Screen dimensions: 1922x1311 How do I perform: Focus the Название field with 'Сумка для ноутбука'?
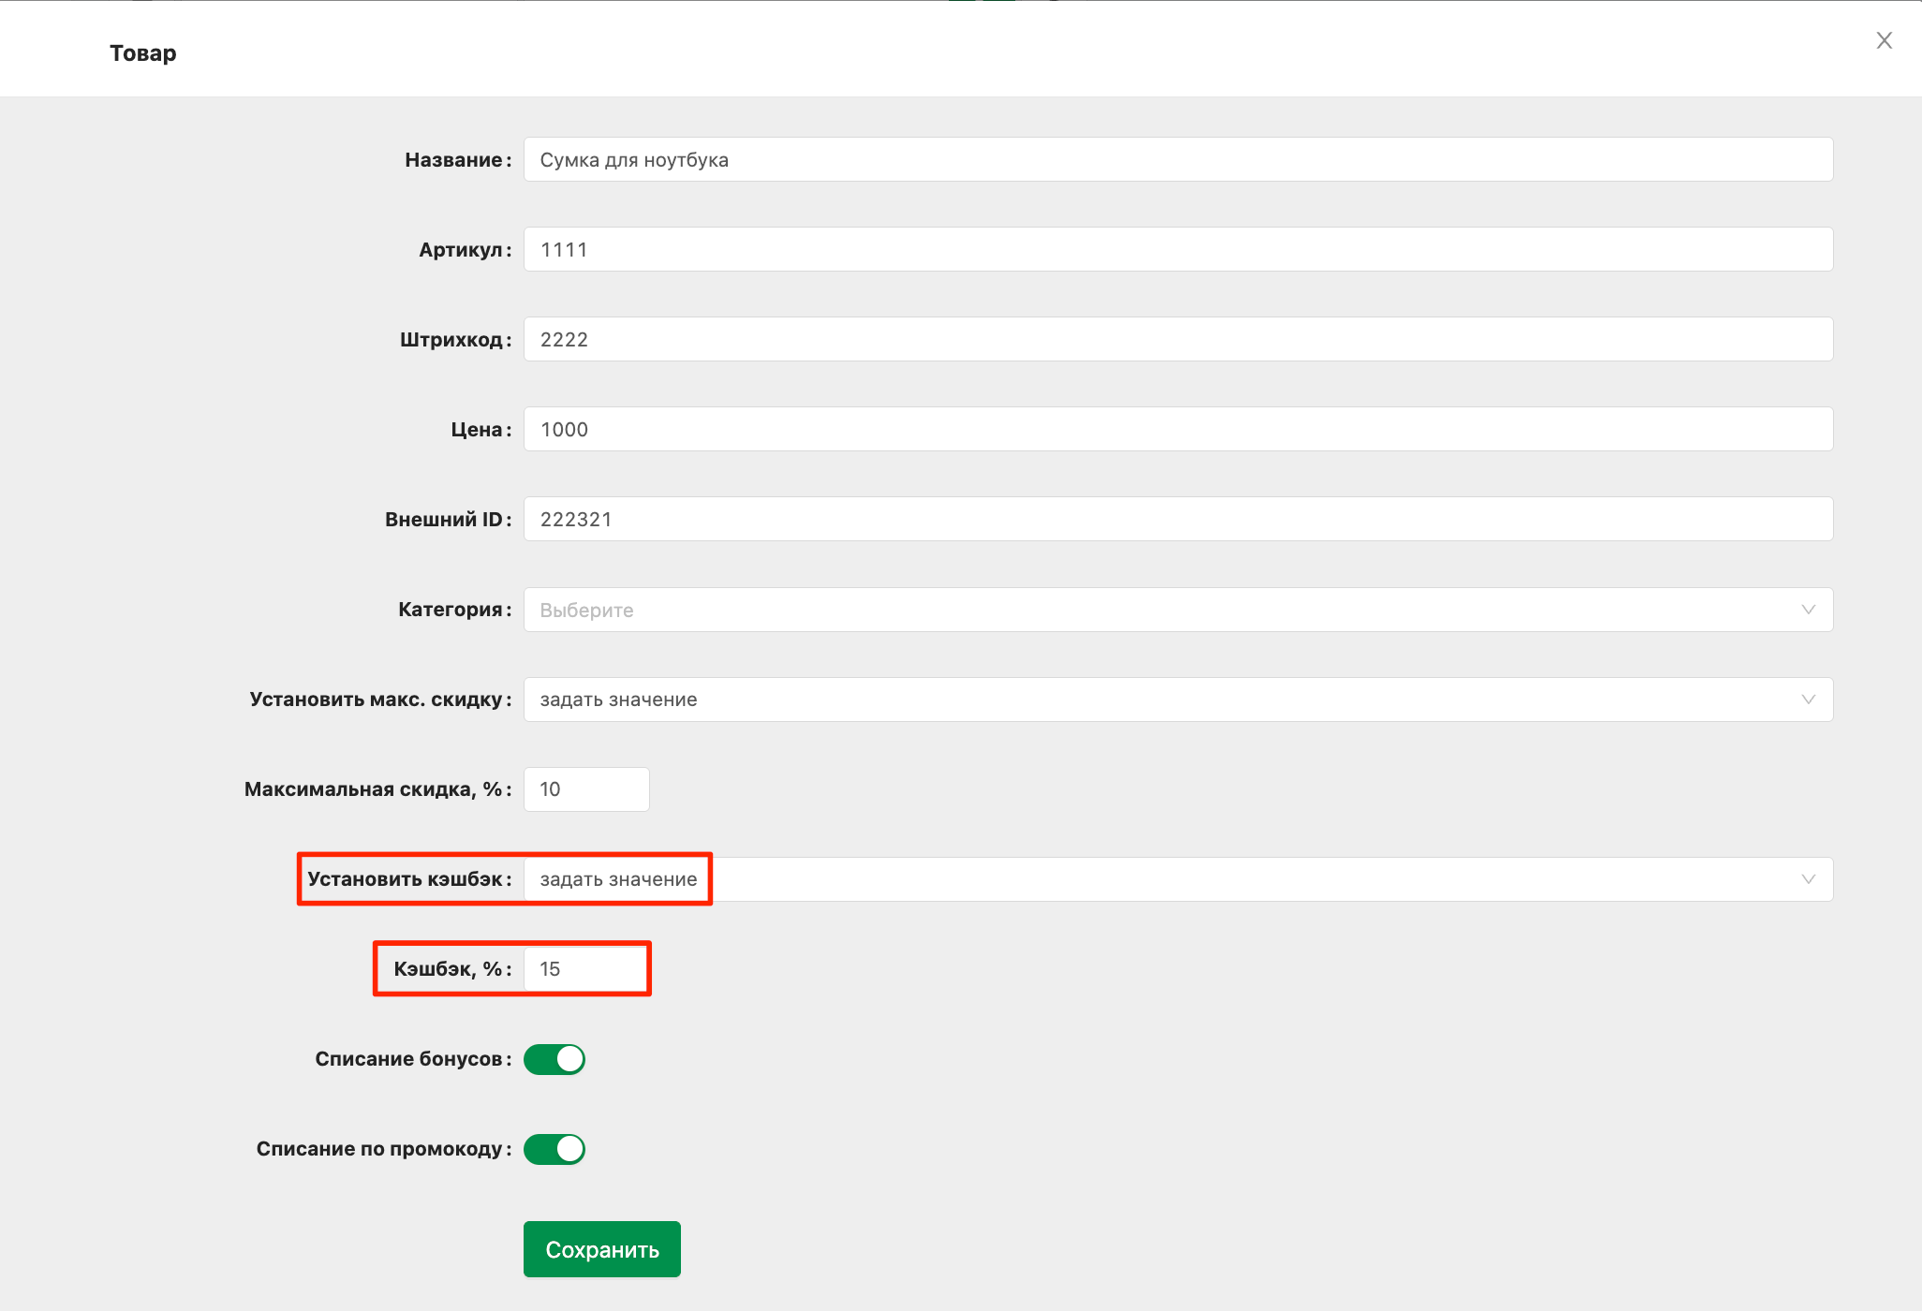[x=1177, y=160]
